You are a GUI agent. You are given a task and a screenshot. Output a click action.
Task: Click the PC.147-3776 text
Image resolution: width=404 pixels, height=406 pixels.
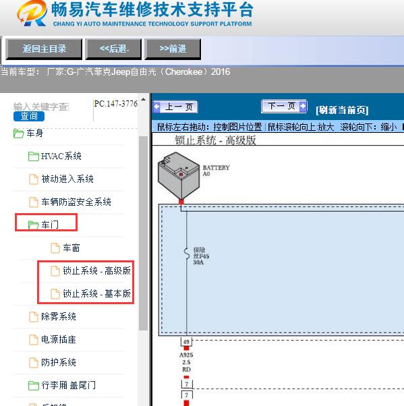(x=116, y=104)
